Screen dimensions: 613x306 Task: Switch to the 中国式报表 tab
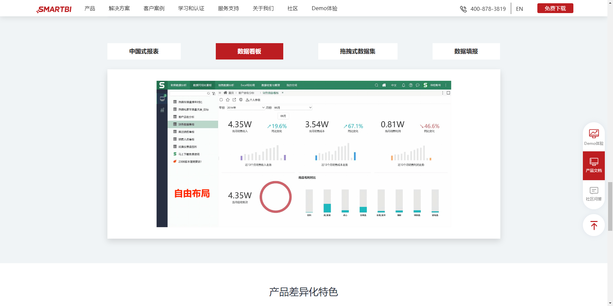tap(144, 51)
